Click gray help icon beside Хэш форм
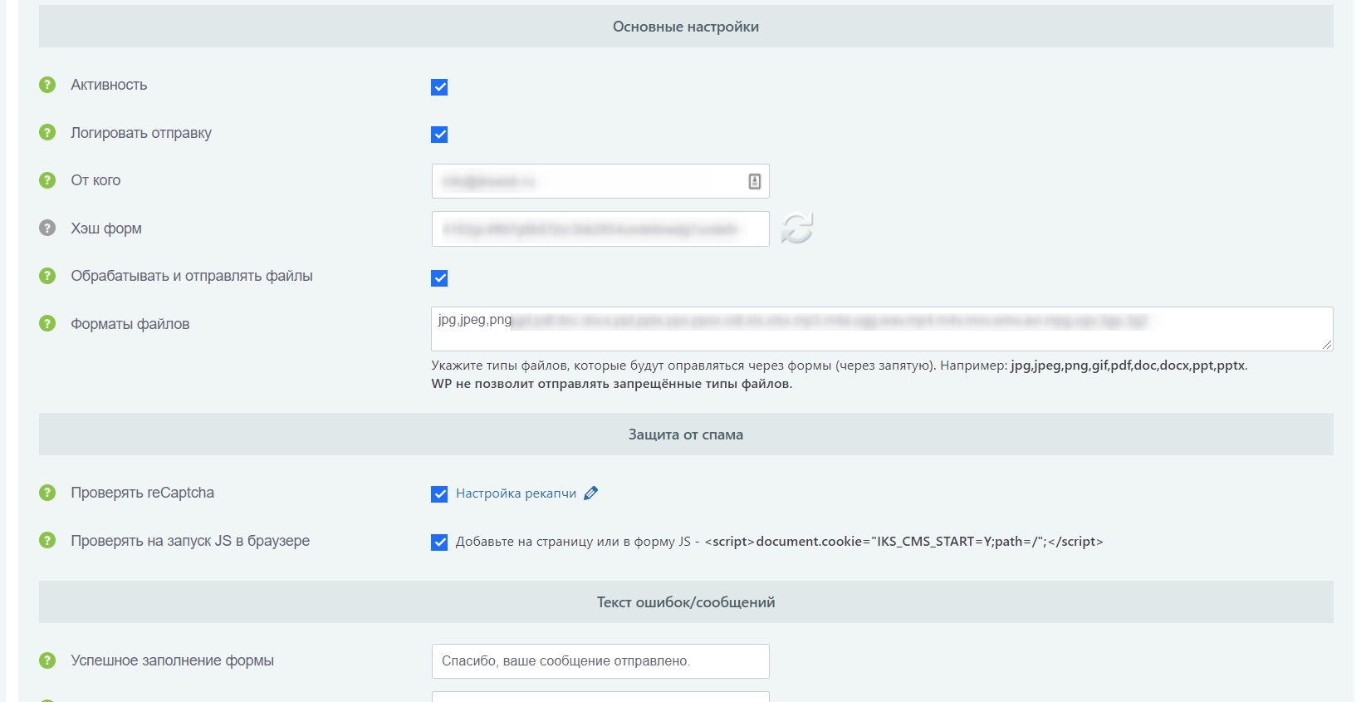 [47, 228]
